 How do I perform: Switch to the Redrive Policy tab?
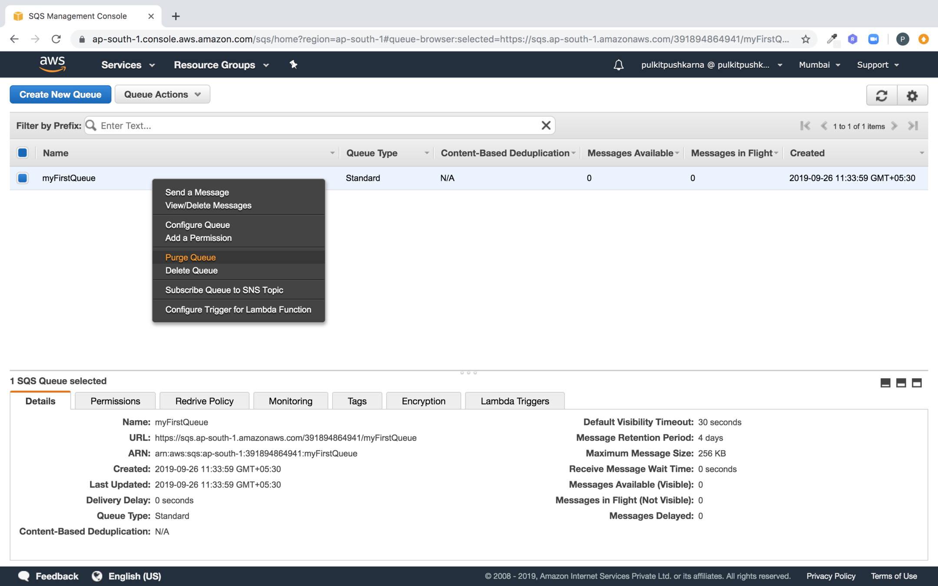[204, 401]
